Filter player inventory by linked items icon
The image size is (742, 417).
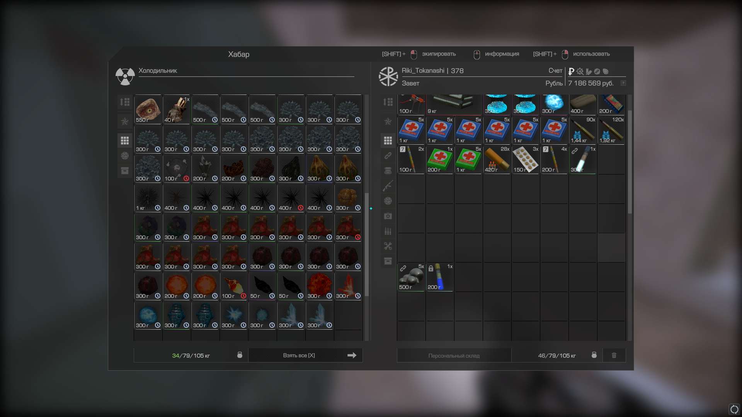pyautogui.click(x=388, y=156)
